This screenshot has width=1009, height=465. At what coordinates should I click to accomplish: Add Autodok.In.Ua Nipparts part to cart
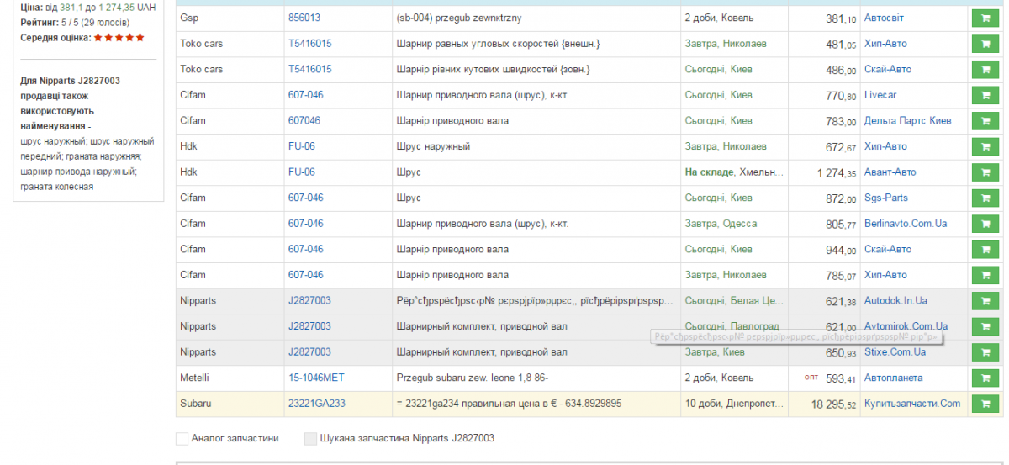(x=985, y=301)
